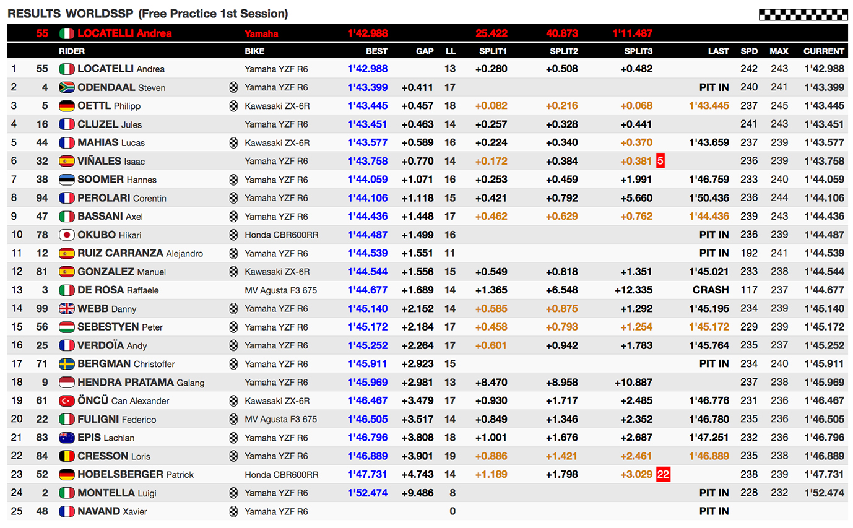Viewport: 853px width, 528px height.
Task: Select rider name CLUZEL Jules
Action: pos(110,124)
